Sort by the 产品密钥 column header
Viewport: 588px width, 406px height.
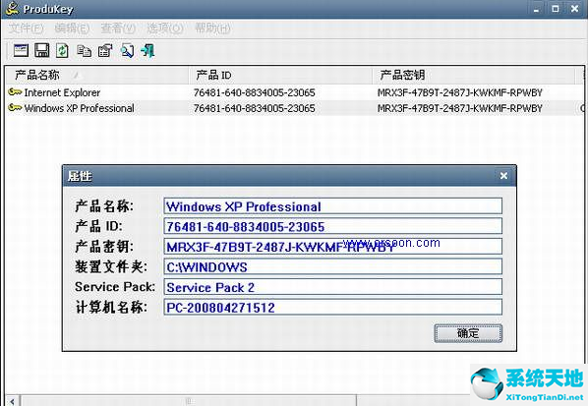tap(474, 76)
